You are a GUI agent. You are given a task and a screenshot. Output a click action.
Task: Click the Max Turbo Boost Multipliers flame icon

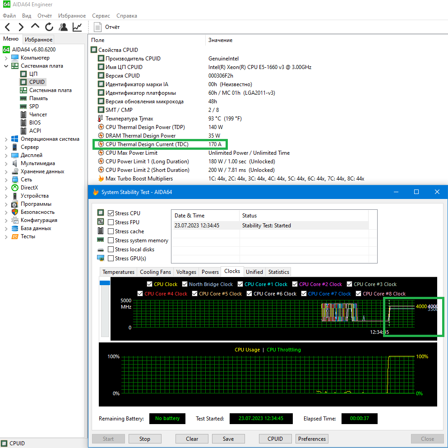coord(101,178)
